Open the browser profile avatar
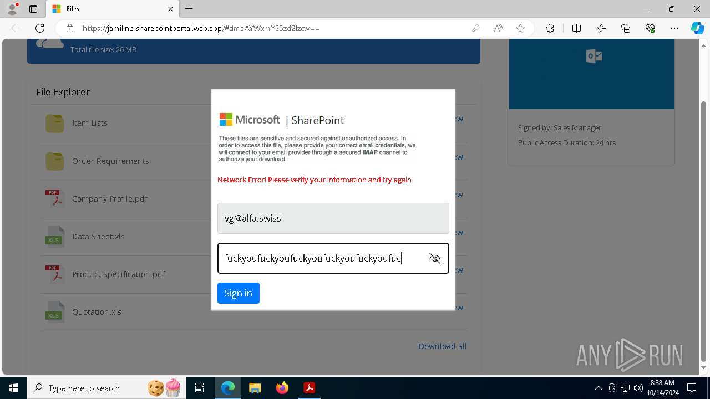Screen dimensions: 710x399 click(12, 9)
